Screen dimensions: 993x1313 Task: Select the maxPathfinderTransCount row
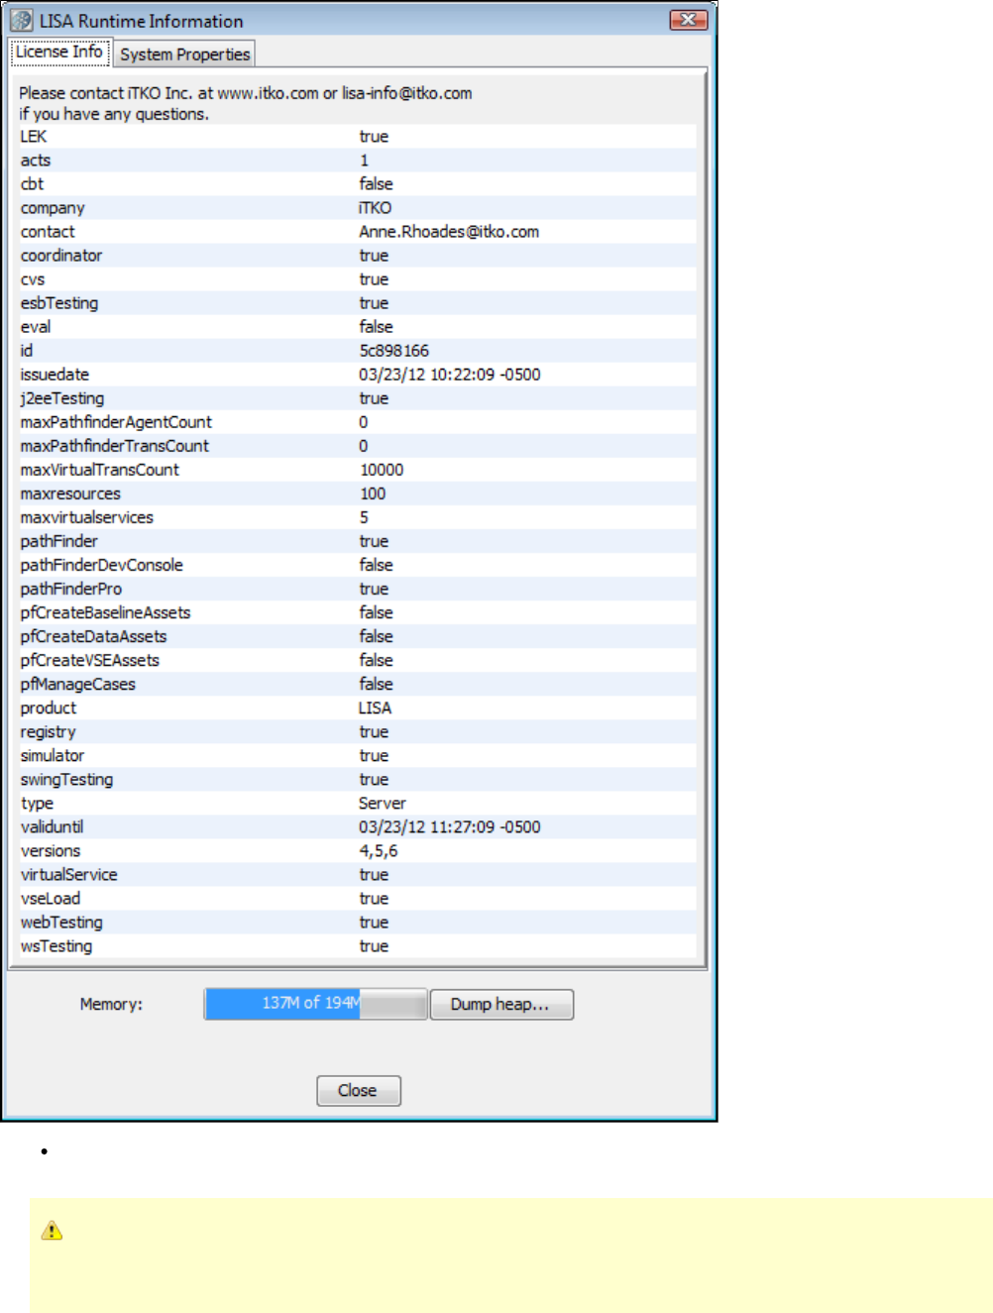[358, 446]
